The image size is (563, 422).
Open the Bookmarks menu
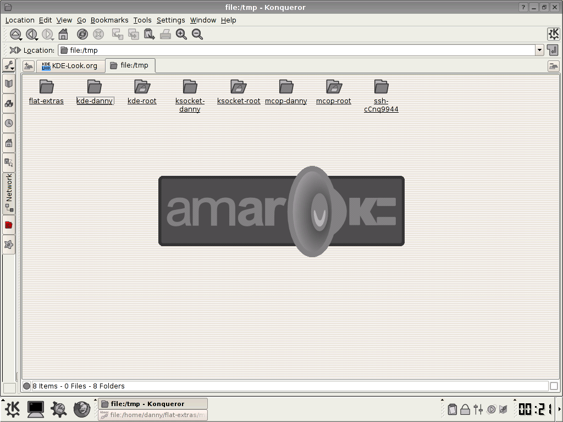click(x=109, y=20)
